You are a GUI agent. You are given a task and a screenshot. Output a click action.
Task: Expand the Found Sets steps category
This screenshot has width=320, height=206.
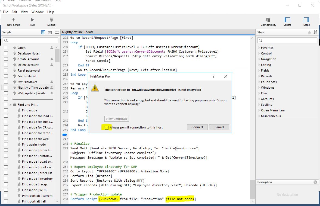259,82
